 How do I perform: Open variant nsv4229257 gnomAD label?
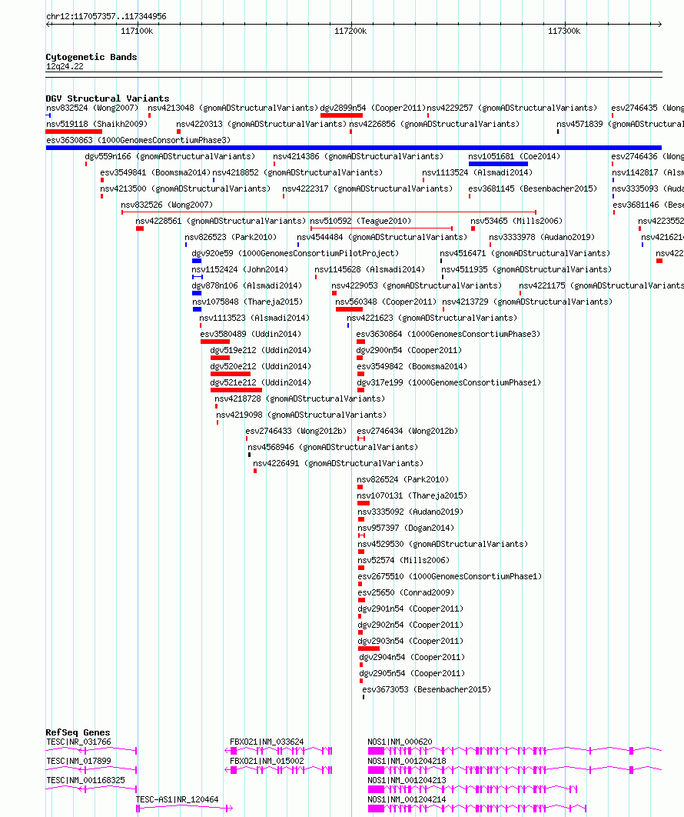(512, 108)
